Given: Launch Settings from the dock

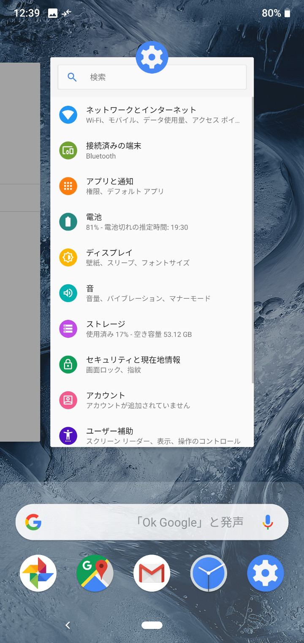Looking at the screenshot, I should (x=266, y=573).
